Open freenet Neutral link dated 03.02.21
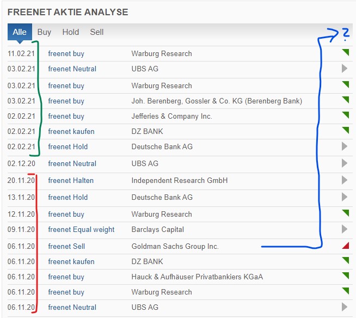The width and height of the screenshot is (356, 318). 72,69
